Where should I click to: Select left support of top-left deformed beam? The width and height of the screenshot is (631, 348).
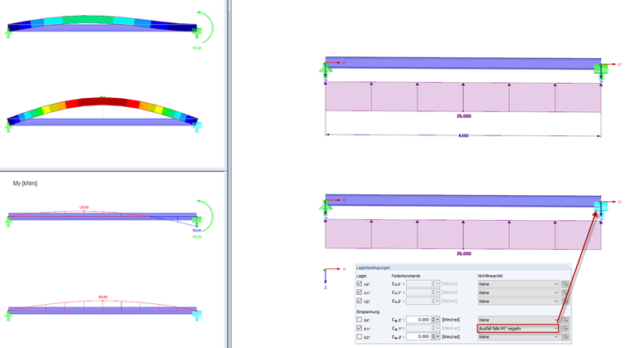pyautogui.click(x=8, y=33)
